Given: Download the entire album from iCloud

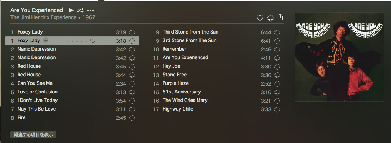Looking at the screenshot, I should click(270, 18).
